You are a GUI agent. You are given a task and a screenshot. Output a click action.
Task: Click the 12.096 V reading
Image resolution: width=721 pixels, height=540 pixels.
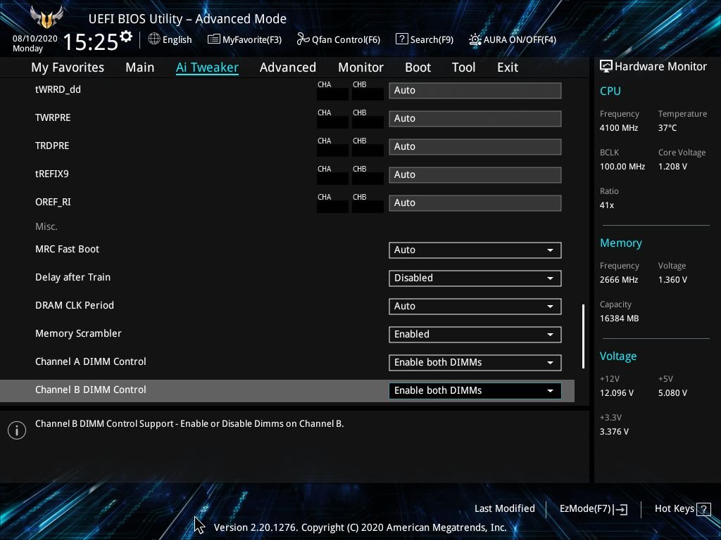[617, 393]
